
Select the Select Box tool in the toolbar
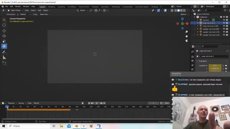(4, 20)
